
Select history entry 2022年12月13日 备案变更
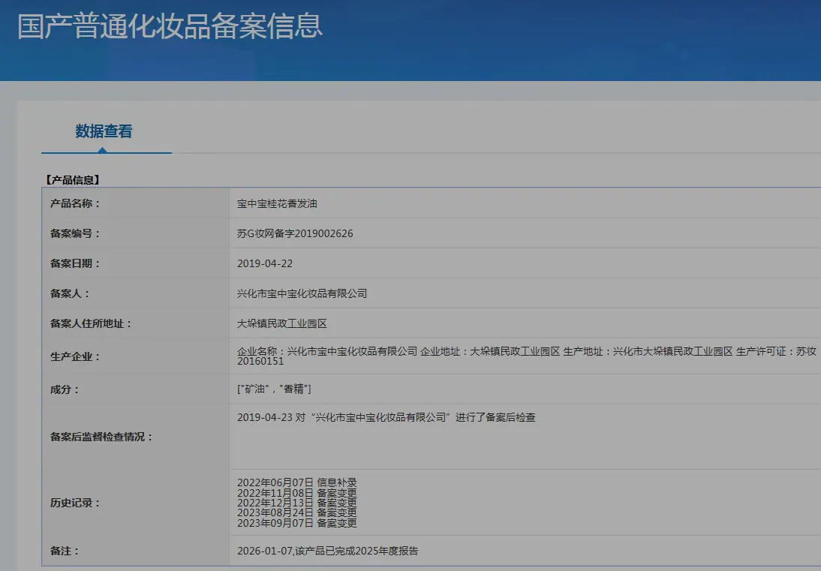click(x=297, y=503)
